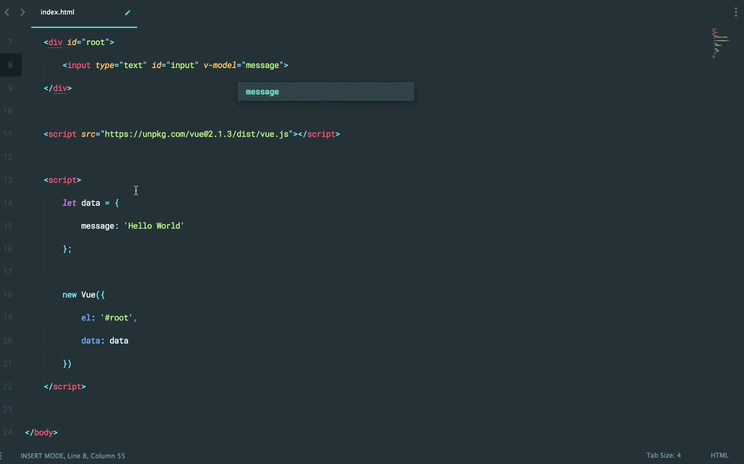Click the pencil icon on index.html tab
The width and height of the screenshot is (744, 464).
128,13
